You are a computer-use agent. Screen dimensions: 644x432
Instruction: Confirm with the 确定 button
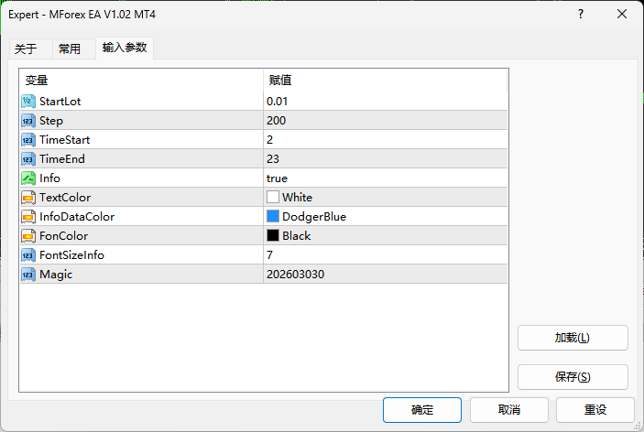[422, 410]
